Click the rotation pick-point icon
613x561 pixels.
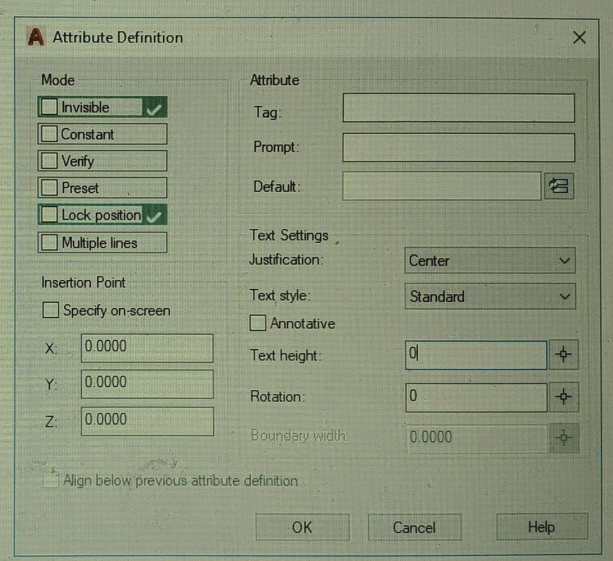563,396
